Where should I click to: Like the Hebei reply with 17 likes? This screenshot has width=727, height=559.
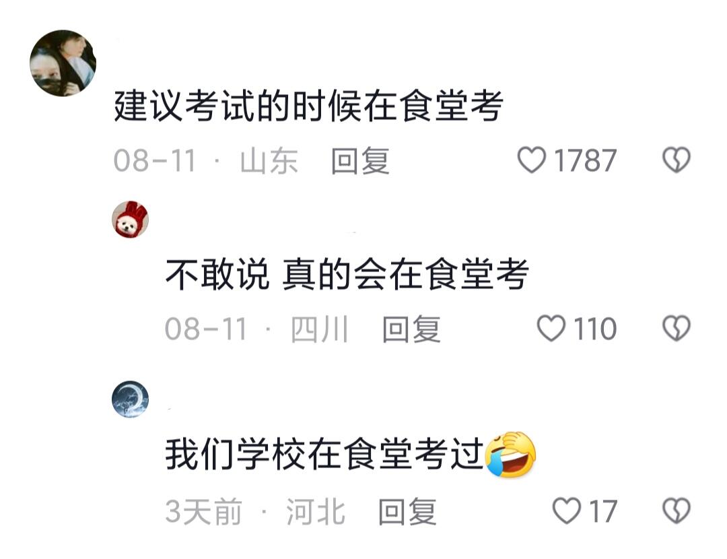pos(567,511)
